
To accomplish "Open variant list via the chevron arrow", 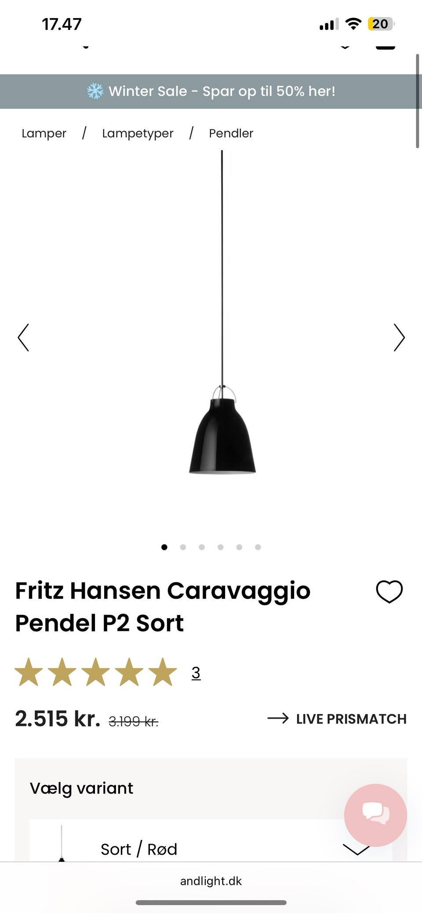I will [357, 850].
